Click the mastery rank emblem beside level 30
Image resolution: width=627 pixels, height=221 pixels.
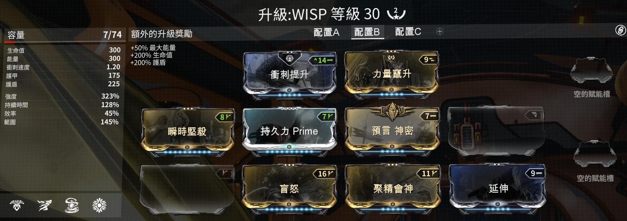(396, 15)
